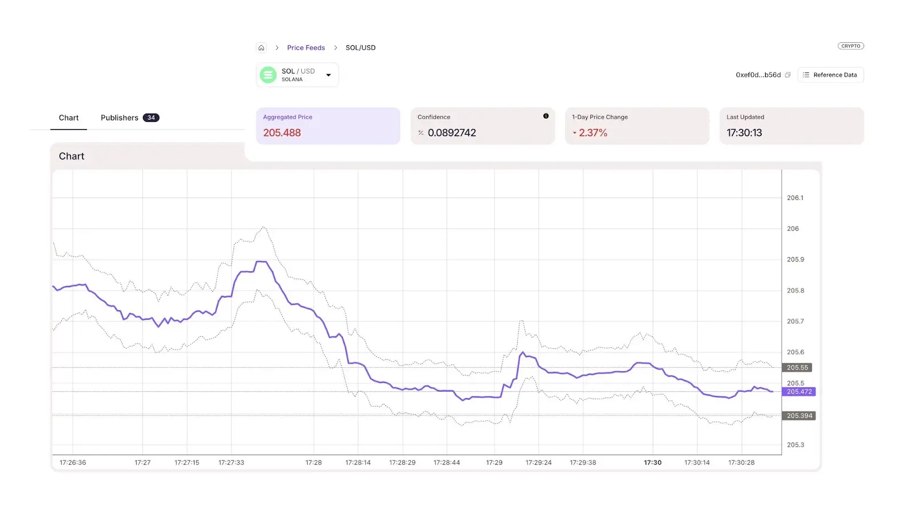Click the 0xef0d...b56d address text

pyautogui.click(x=758, y=75)
